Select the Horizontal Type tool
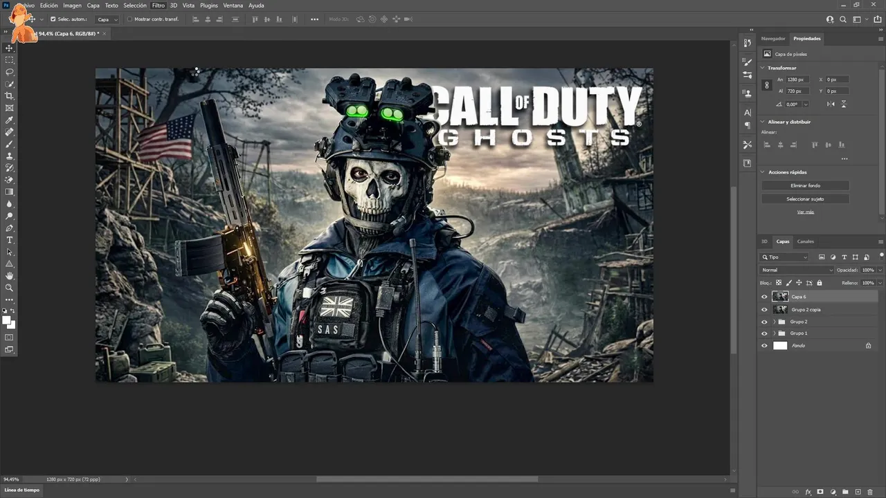The image size is (886, 498). coord(10,240)
